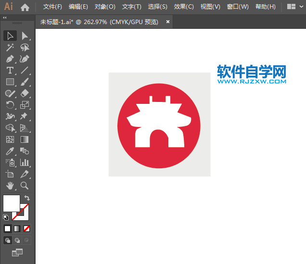This screenshot has height=264, width=306.
Task: Select the Shape Builder tool
Action: (x=10, y=128)
